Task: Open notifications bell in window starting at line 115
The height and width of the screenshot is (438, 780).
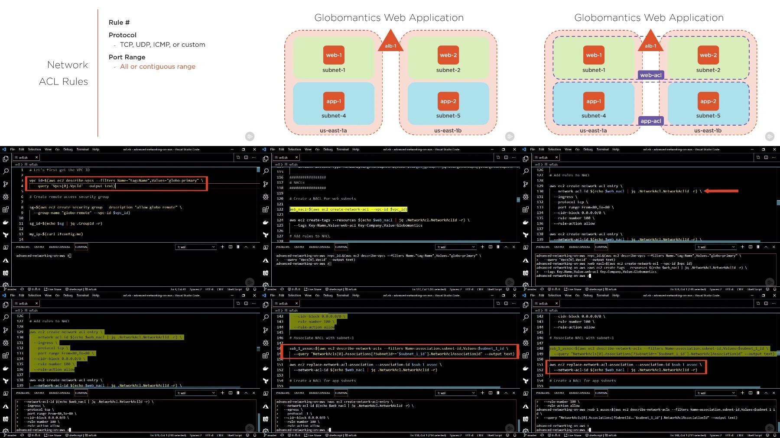Action: tap(515, 289)
